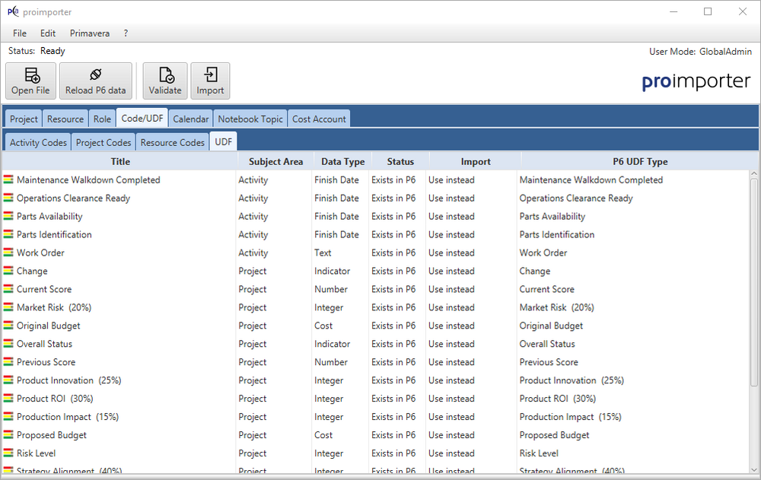The height and width of the screenshot is (480, 761).
Task: Click the icon beside Original Budget row
Action: 8,326
